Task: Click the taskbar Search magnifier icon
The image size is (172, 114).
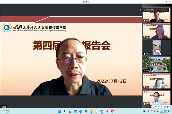Action: click(x=65, y=111)
